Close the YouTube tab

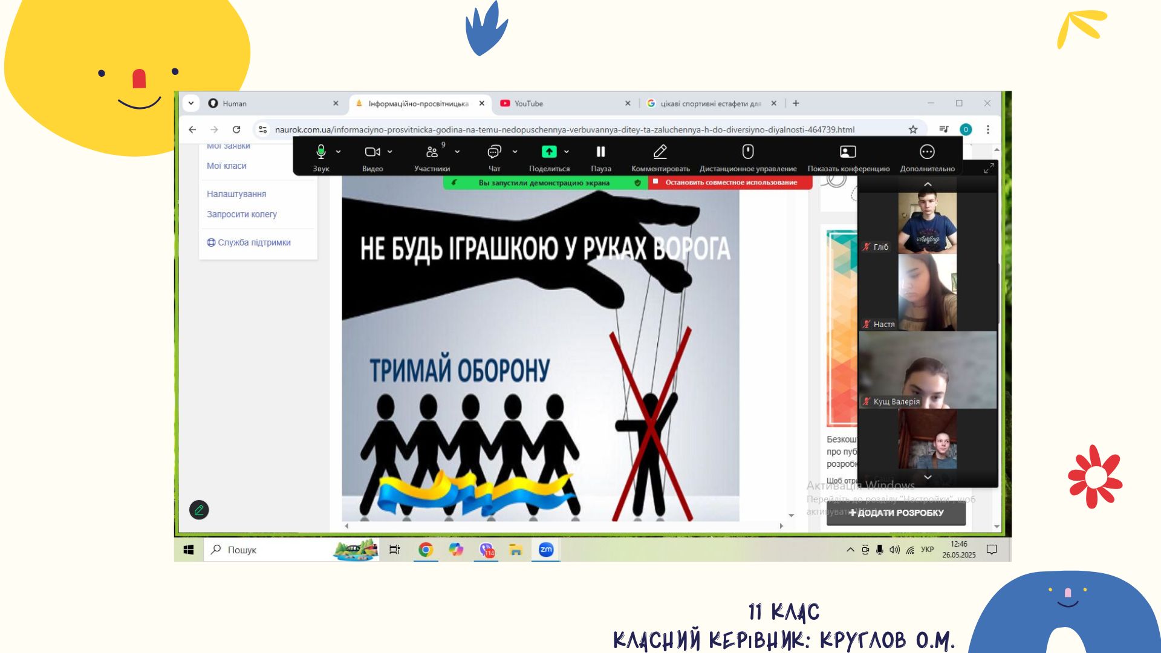click(628, 103)
